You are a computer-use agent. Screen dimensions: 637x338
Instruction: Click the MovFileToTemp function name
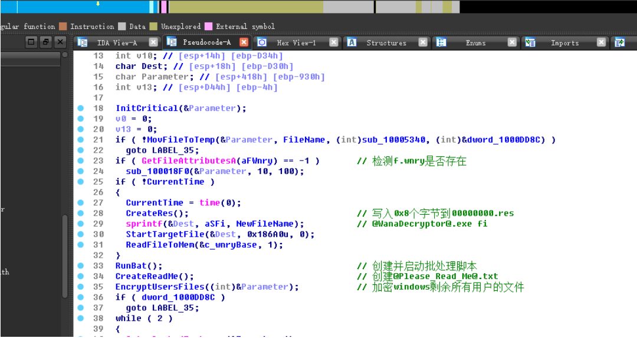tap(181, 140)
